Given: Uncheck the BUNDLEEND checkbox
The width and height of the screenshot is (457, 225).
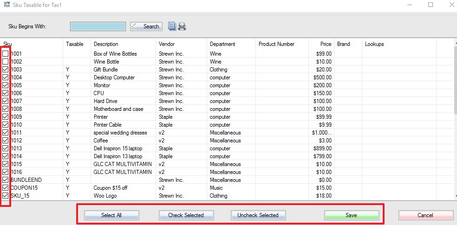Looking at the screenshot, I should coord(6,180).
